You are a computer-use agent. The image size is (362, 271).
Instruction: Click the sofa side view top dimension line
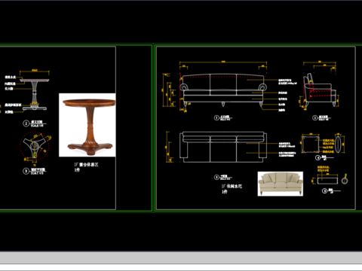320,62
